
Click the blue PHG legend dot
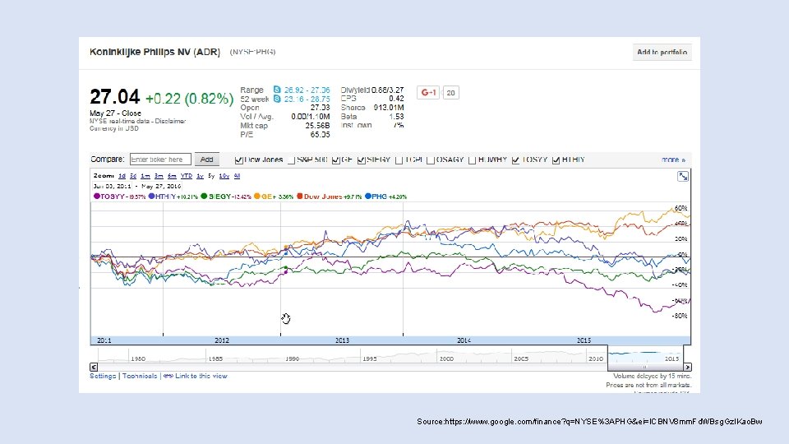368,197
